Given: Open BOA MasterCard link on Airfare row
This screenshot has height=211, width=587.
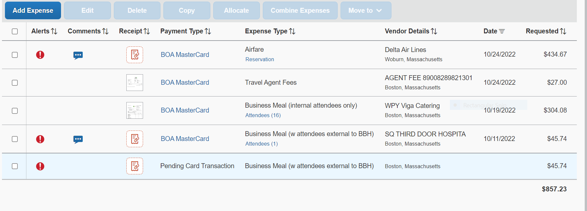Looking at the screenshot, I should click(185, 55).
